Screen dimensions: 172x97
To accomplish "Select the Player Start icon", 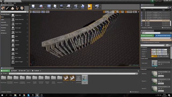I will pos(13,32).
